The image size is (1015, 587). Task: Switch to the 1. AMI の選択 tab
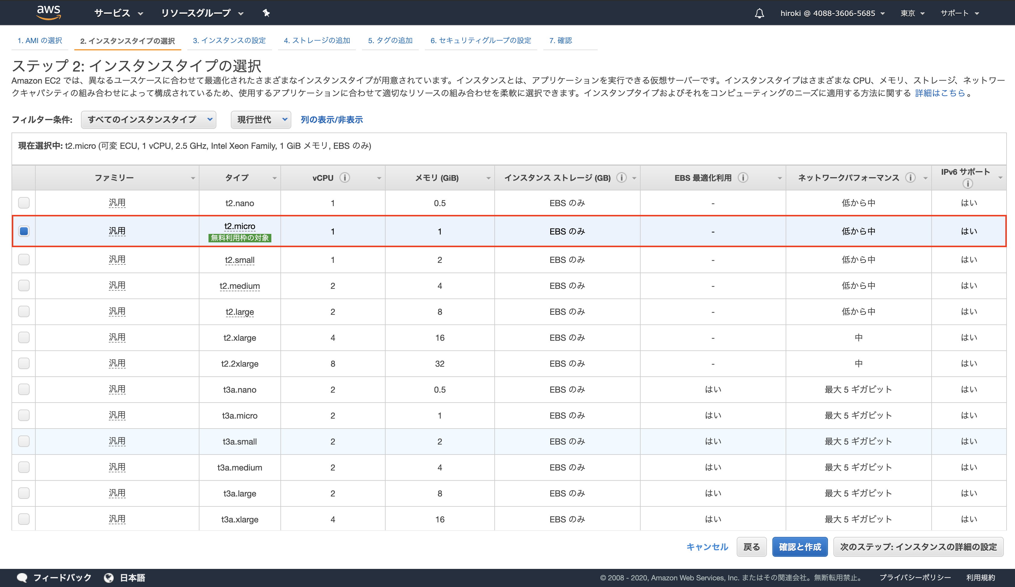click(x=40, y=40)
